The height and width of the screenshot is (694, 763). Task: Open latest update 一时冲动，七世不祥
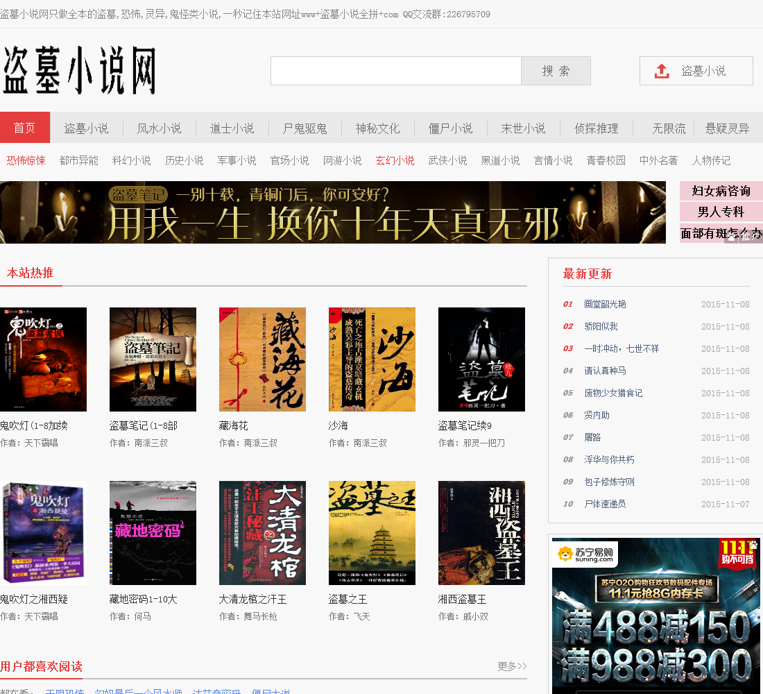(x=621, y=348)
